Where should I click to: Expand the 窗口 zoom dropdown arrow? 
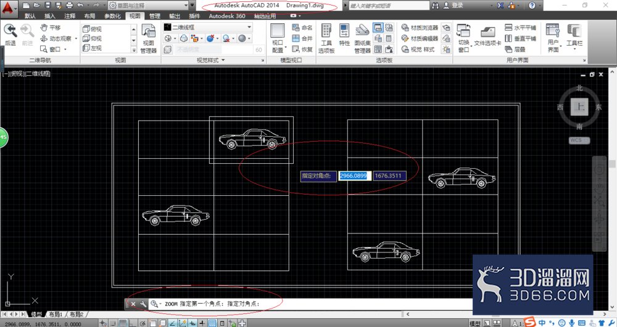pyautogui.click(x=65, y=49)
